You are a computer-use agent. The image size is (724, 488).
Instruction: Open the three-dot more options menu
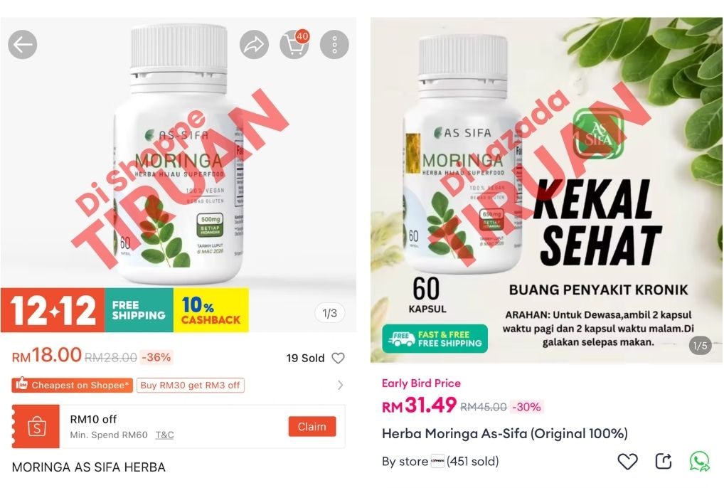[x=334, y=45]
